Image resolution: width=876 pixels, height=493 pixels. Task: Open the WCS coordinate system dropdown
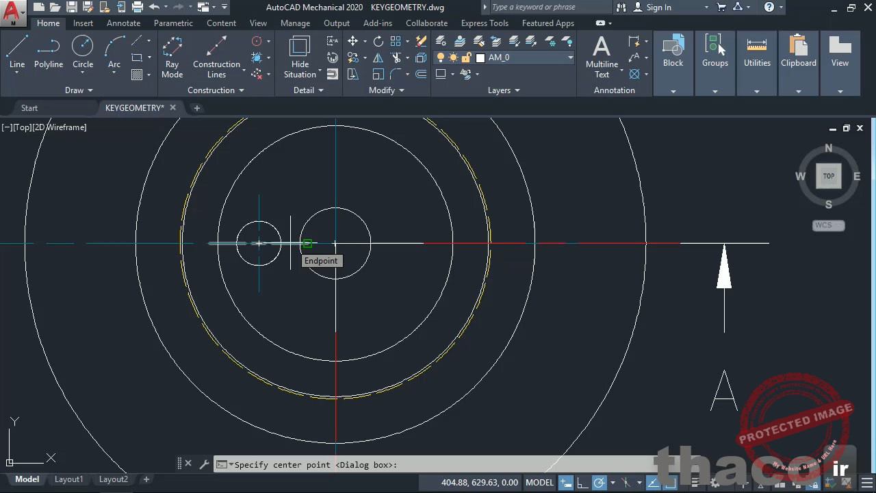click(x=829, y=225)
